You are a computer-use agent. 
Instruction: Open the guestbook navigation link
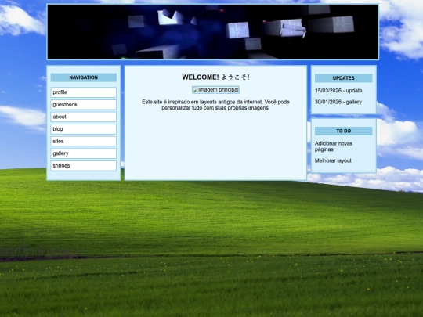pos(83,105)
